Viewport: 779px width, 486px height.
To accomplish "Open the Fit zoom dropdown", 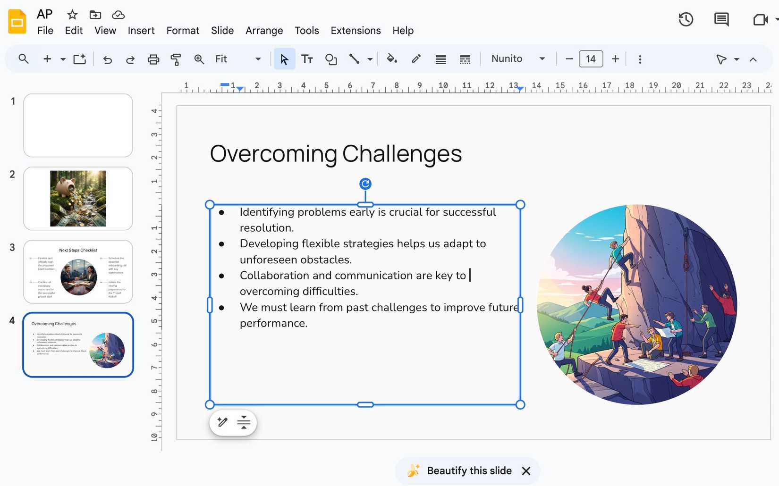I will pos(257,59).
